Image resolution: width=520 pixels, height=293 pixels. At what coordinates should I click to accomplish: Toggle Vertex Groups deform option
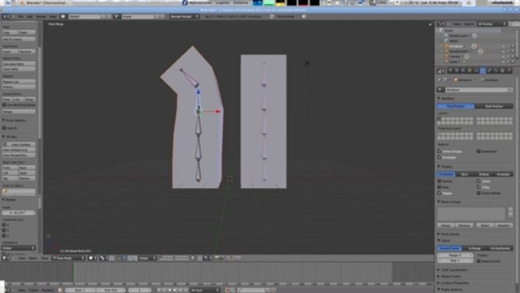(439, 151)
